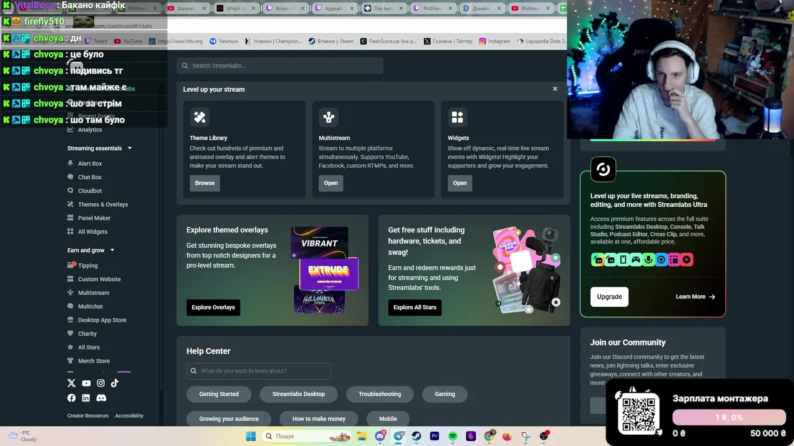Click the EXTRUDE overlay thumbnail

point(329,274)
